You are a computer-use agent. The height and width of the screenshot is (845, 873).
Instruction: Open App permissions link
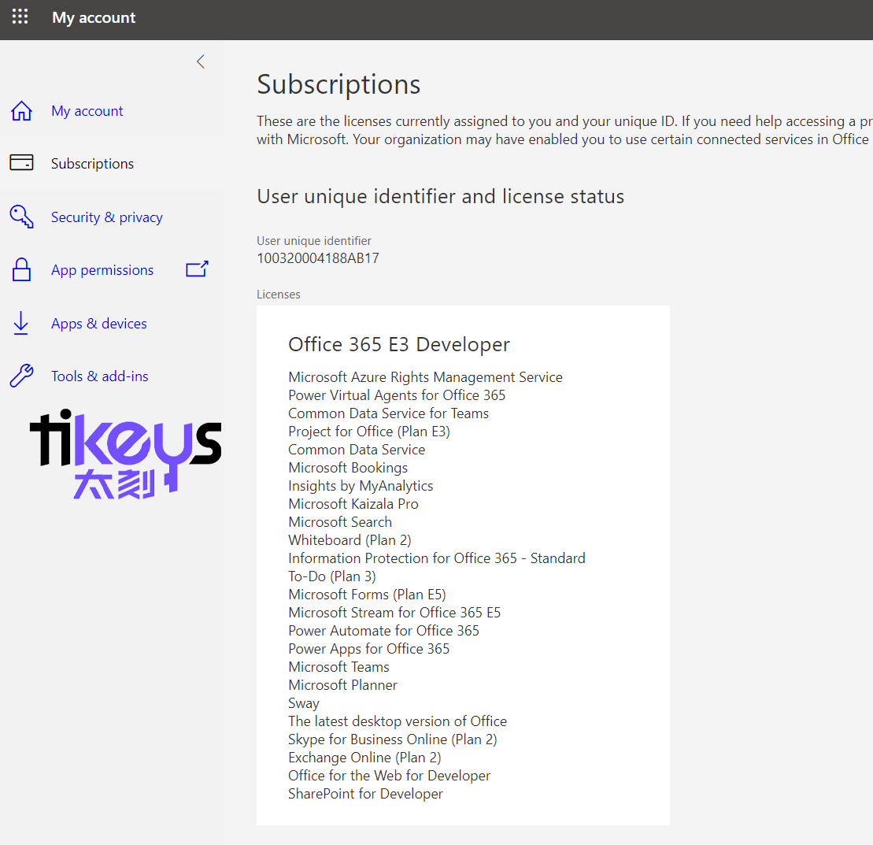(102, 270)
